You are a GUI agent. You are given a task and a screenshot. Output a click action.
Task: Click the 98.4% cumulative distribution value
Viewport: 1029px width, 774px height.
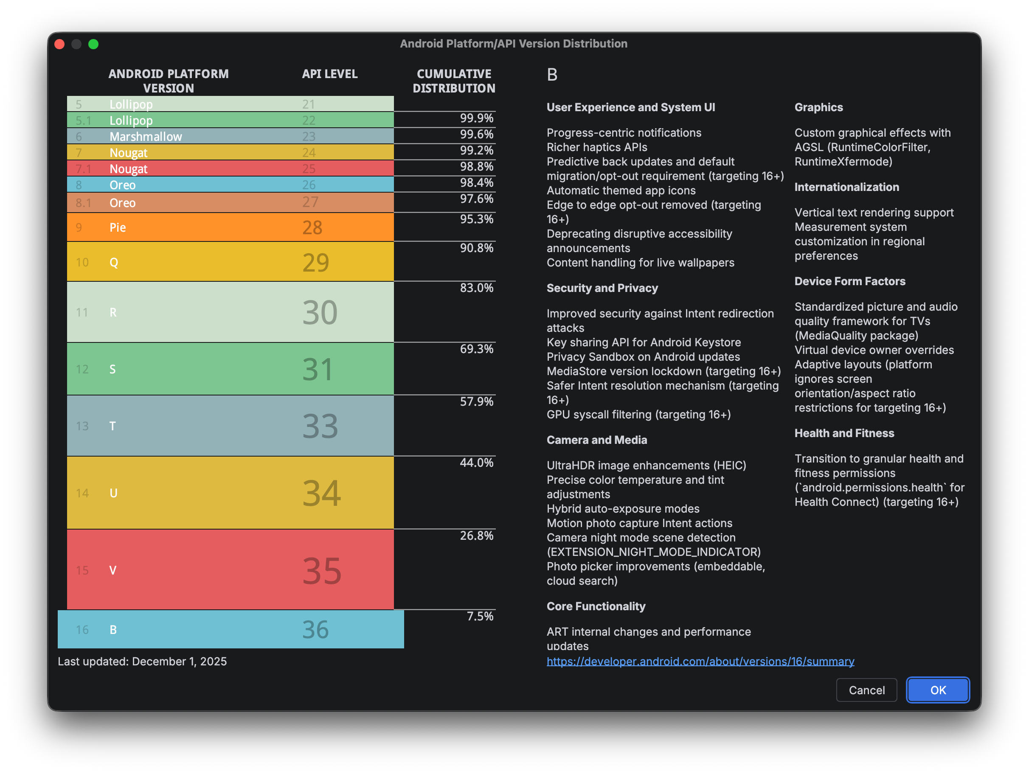click(476, 183)
